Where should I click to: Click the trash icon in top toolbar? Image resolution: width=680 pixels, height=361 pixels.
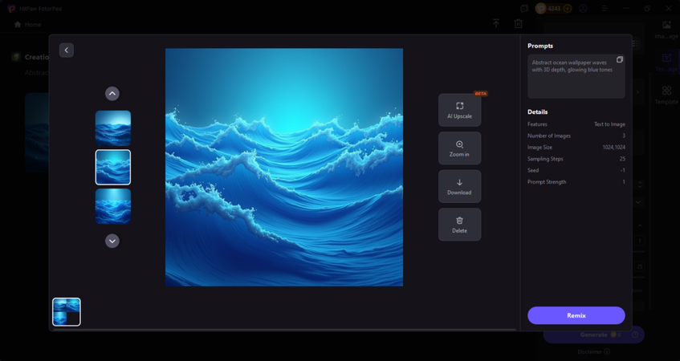click(519, 24)
